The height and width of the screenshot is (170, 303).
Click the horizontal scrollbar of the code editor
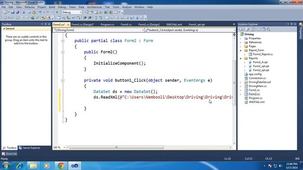tap(116, 147)
